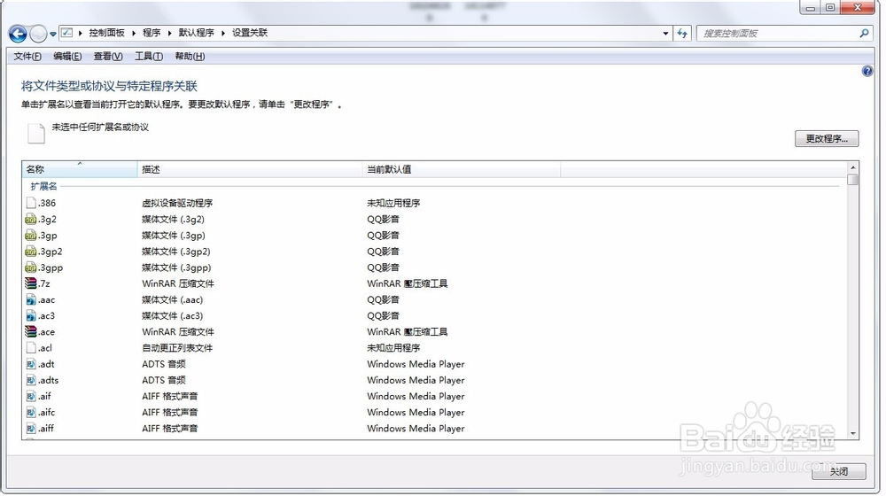886x496 pixels.
Task: Select the .ac3 file type icon
Action: point(31,316)
